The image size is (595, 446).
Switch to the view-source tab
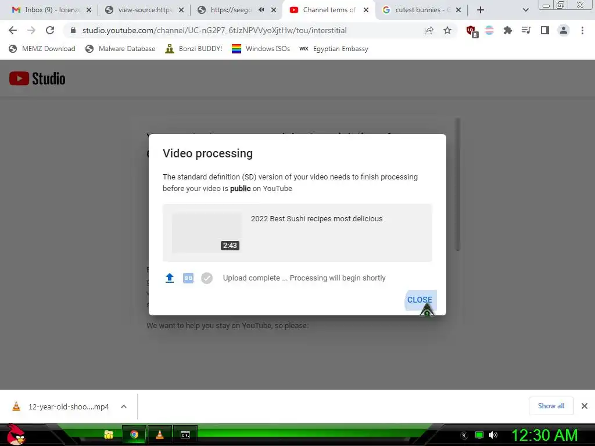tap(145, 10)
